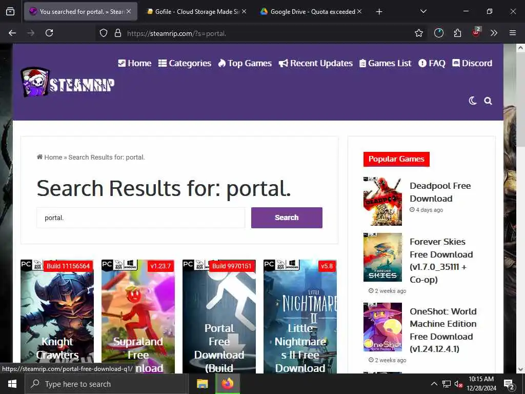Click the v5.8 version badge
This screenshot has height=394, width=525.
click(x=327, y=266)
